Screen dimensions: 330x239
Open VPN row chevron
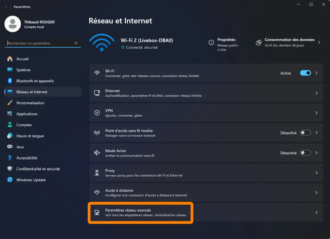(x=316, y=113)
